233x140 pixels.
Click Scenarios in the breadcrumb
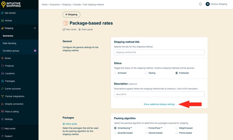tap(55, 5)
